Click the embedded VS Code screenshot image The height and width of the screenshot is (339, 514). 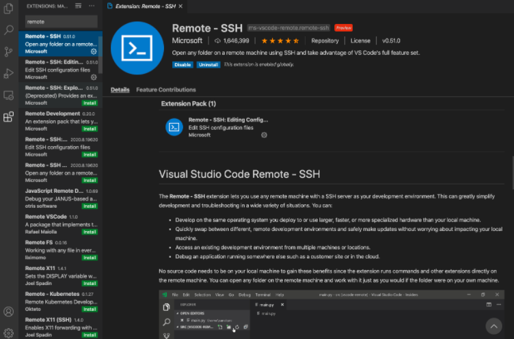pyautogui.click(x=332, y=314)
